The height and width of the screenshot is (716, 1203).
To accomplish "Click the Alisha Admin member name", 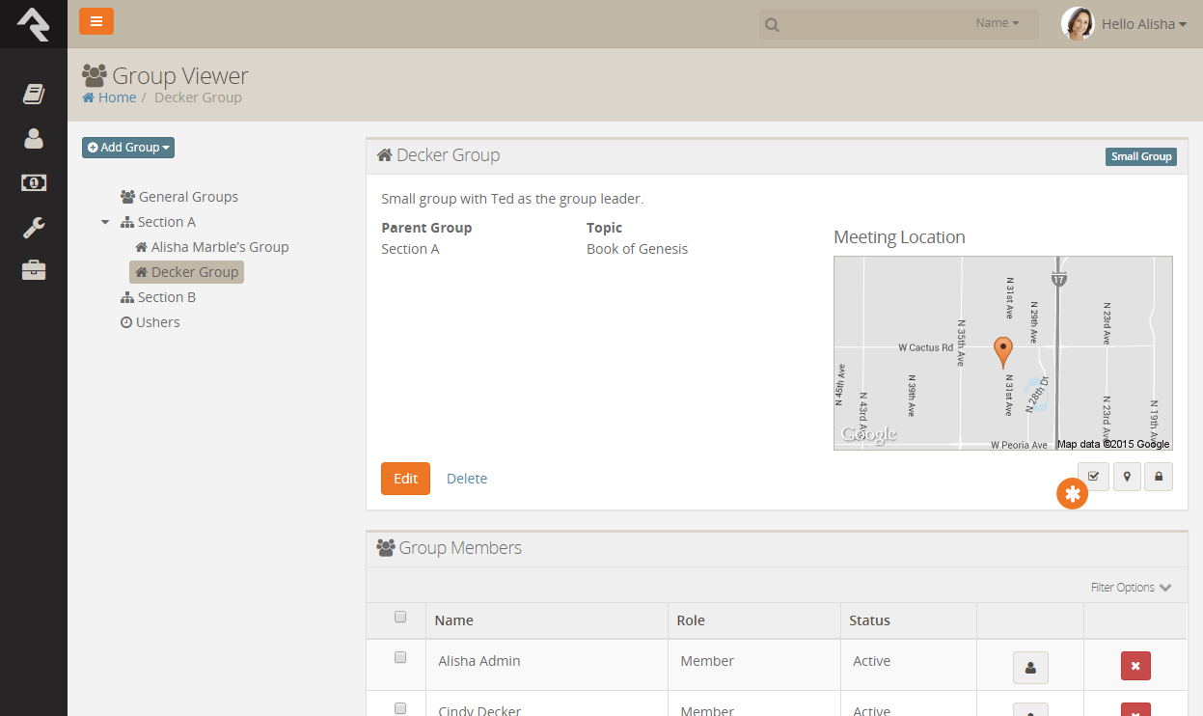I will 479,661.
